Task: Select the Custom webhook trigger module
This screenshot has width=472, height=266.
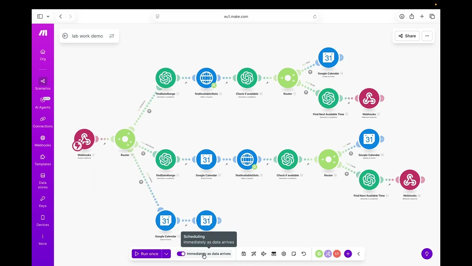Action: 84,139
